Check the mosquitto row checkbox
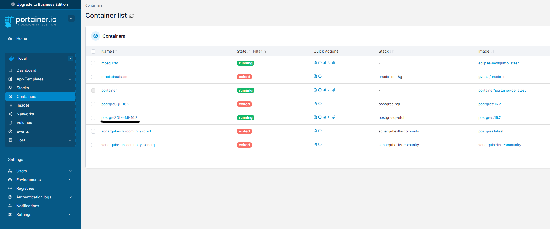The height and width of the screenshot is (229, 550). [93, 63]
